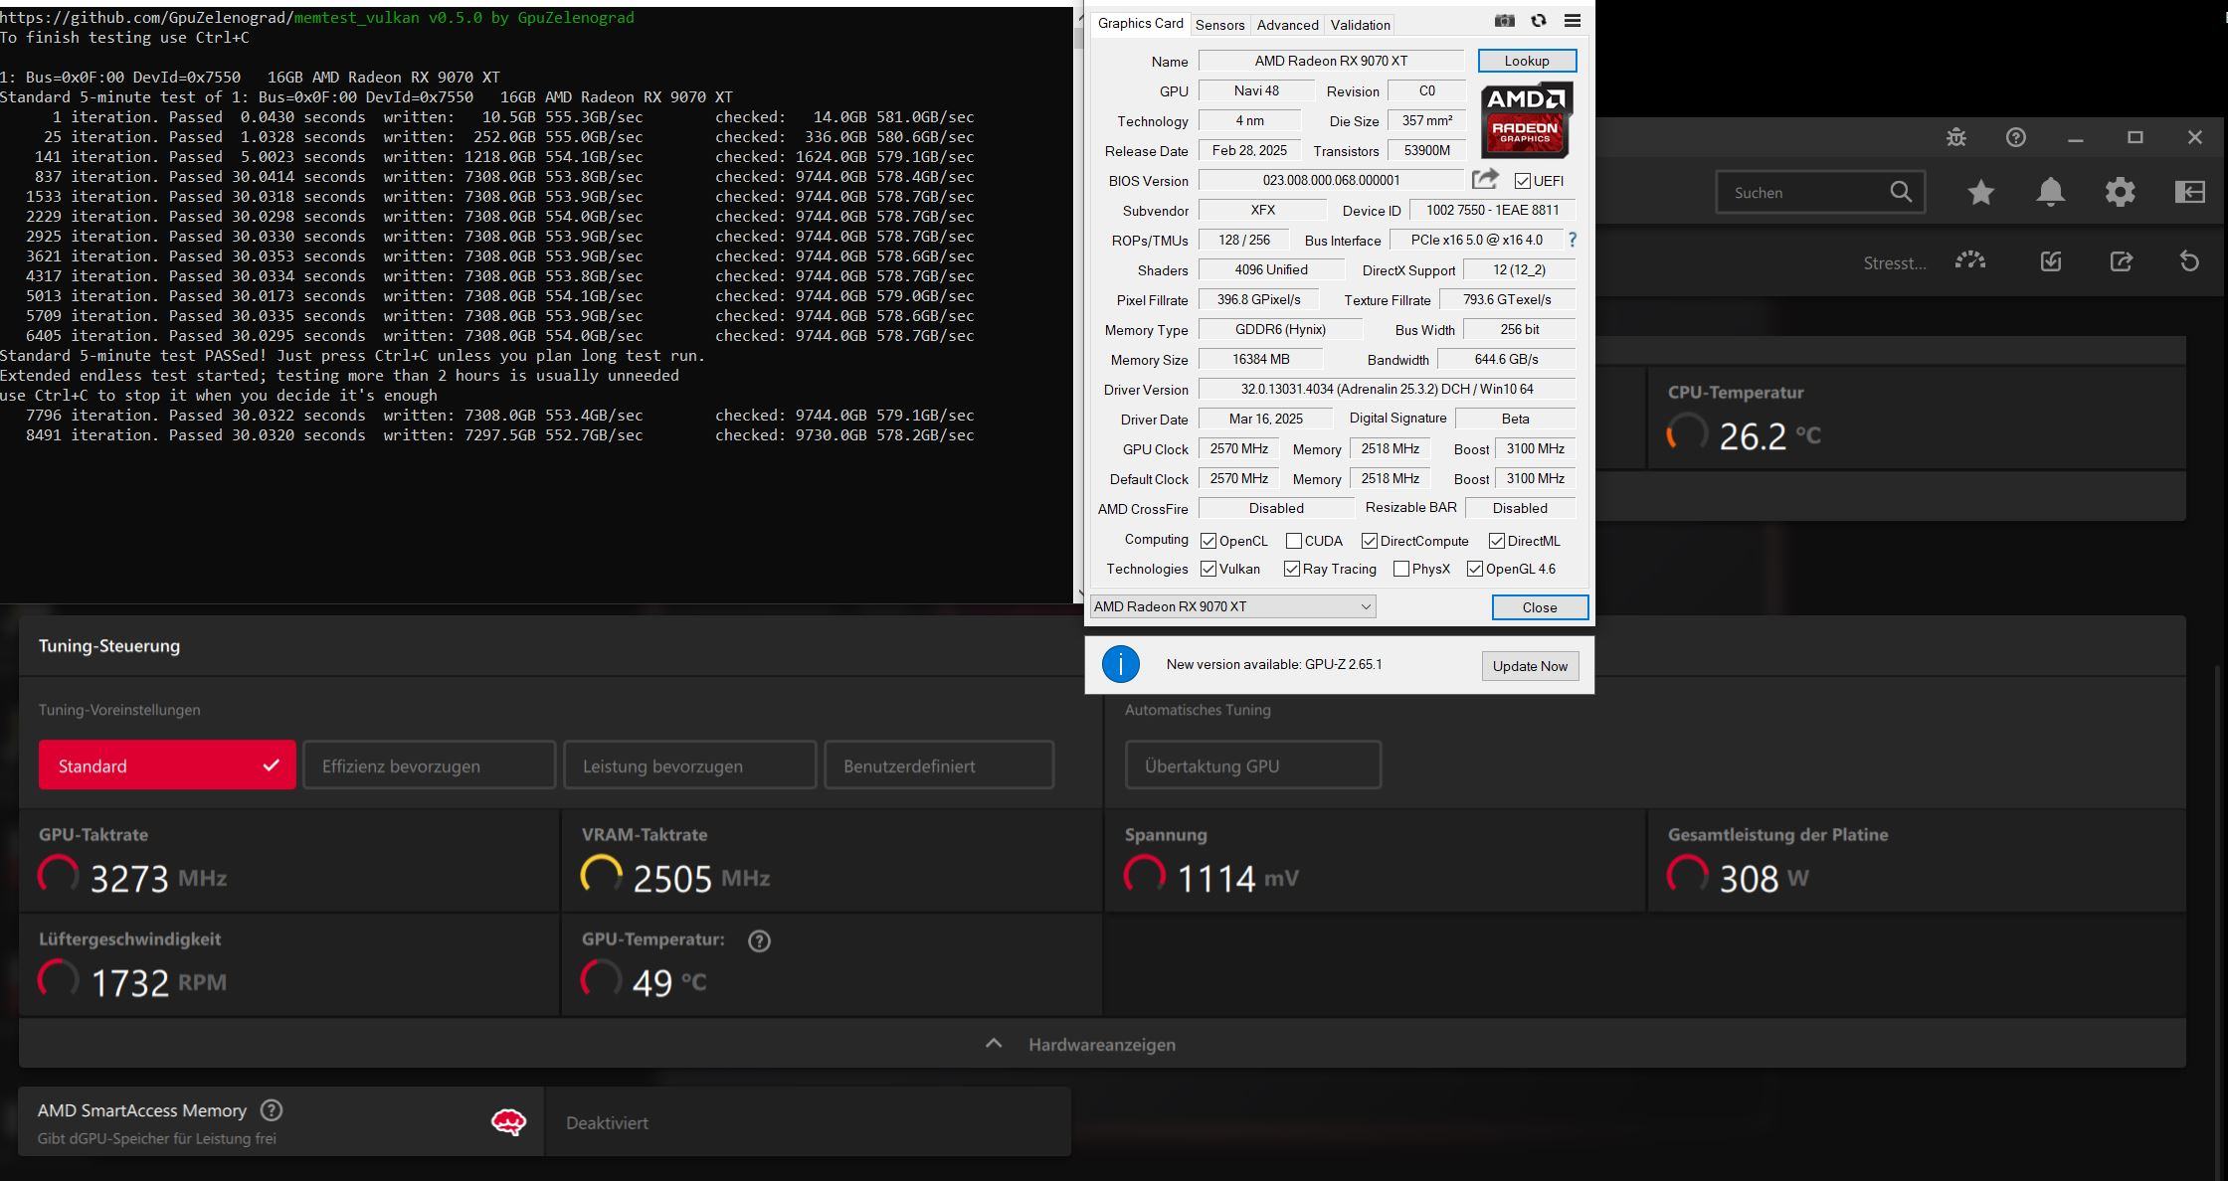Open the GPU-Z hamburger menu
This screenshot has height=1181, width=2228.
click(1573, 21)
